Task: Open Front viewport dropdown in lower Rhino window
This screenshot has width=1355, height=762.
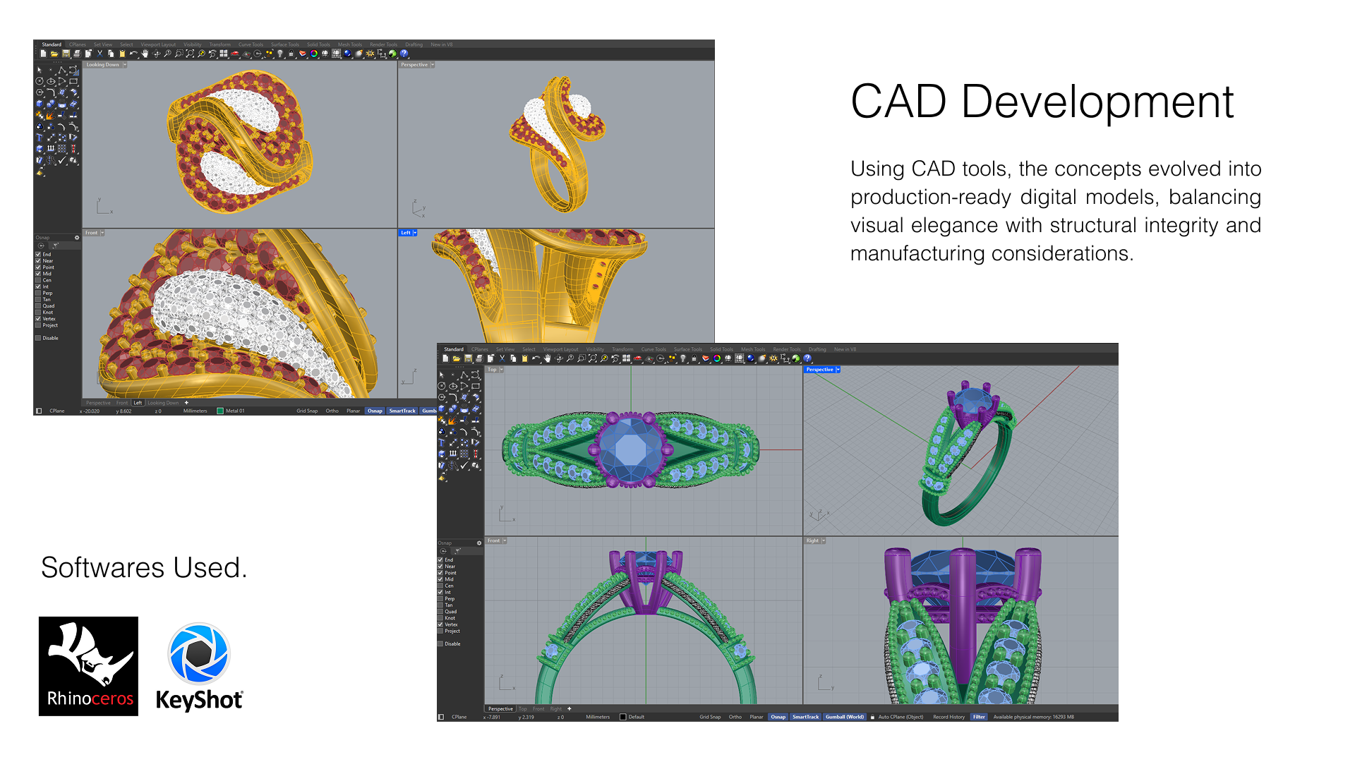Action: tap(505, 540)
